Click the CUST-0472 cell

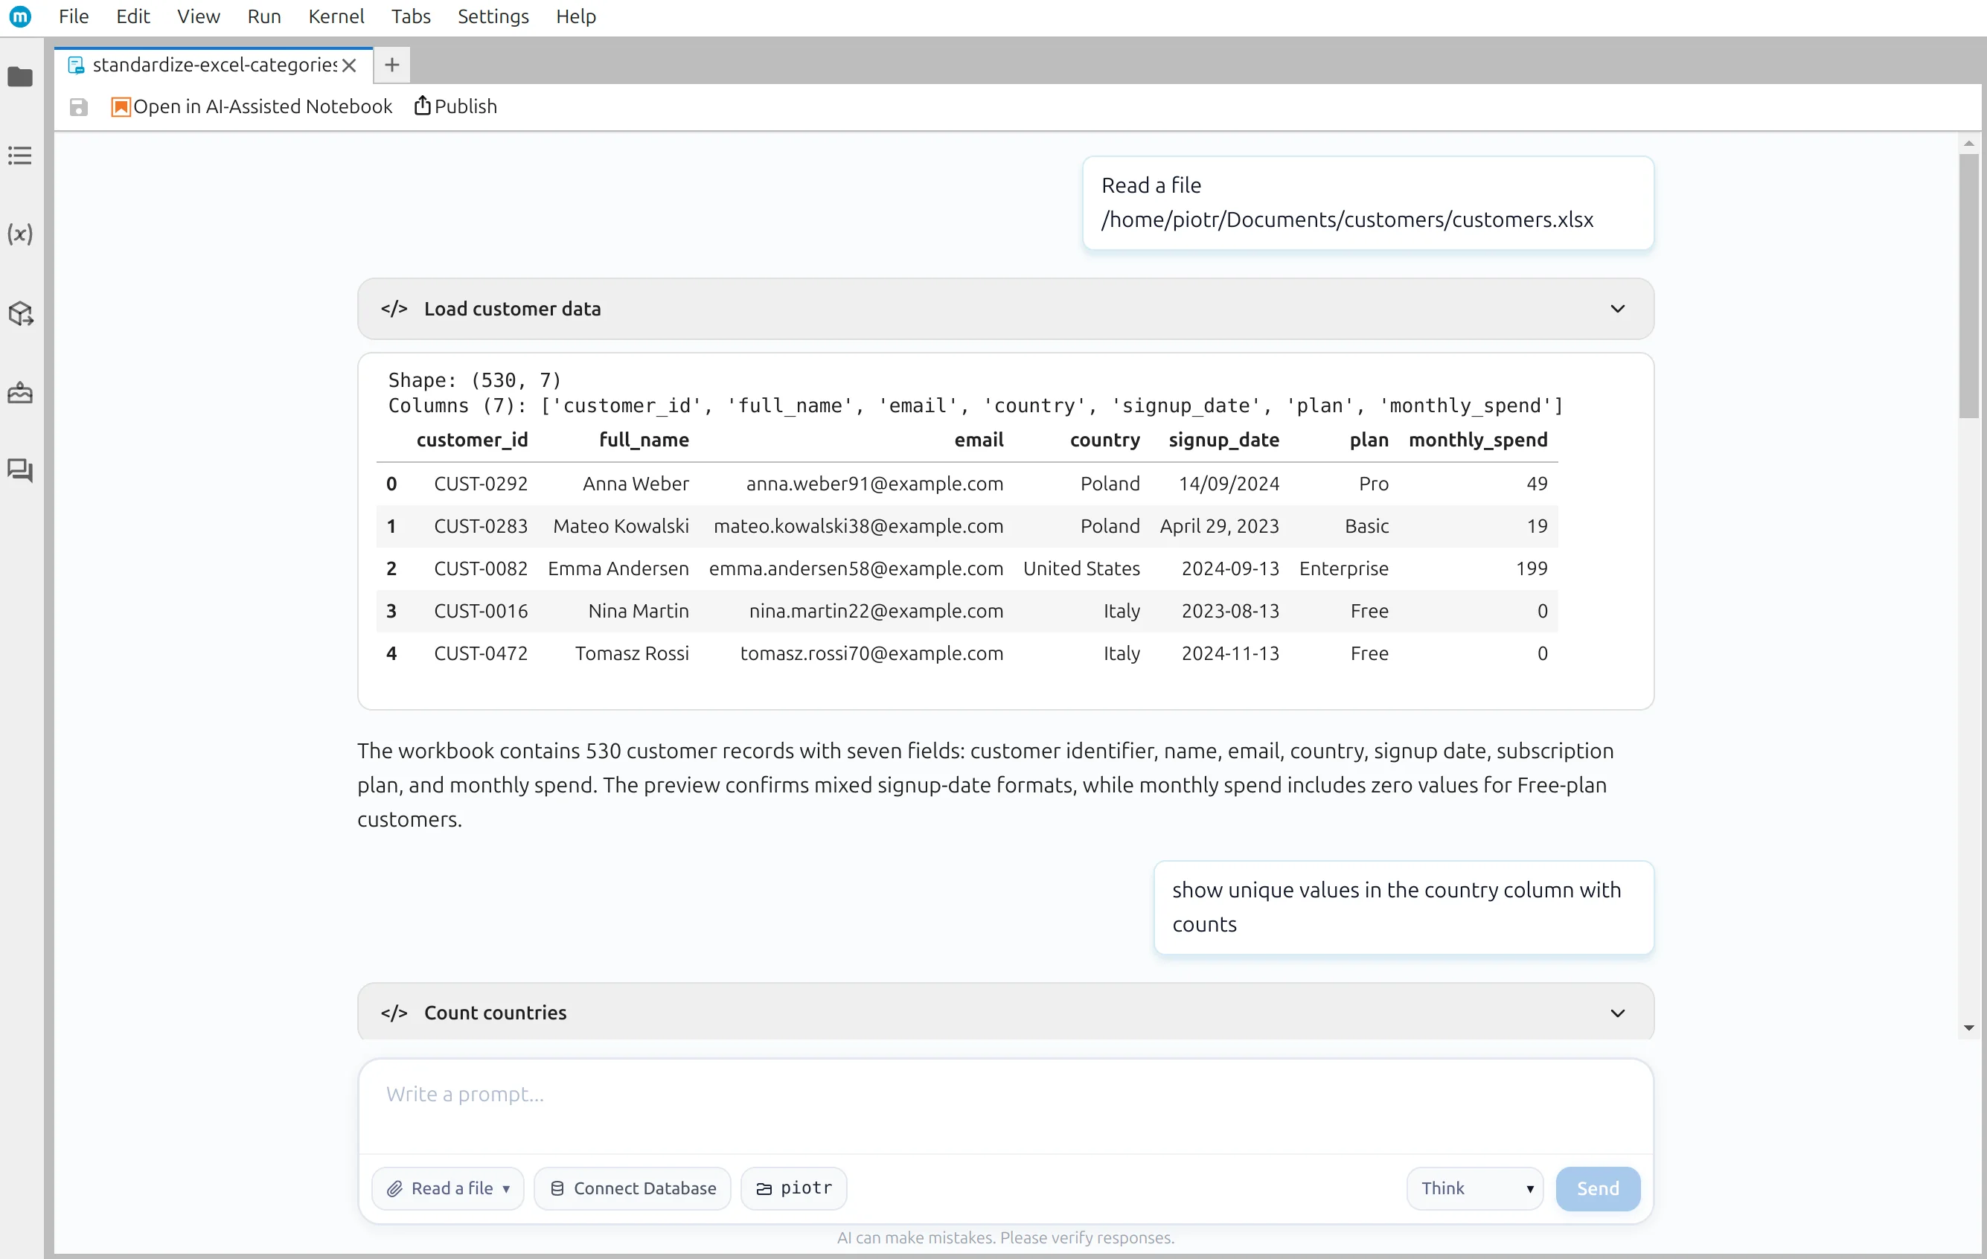click(x=480, y=653)
